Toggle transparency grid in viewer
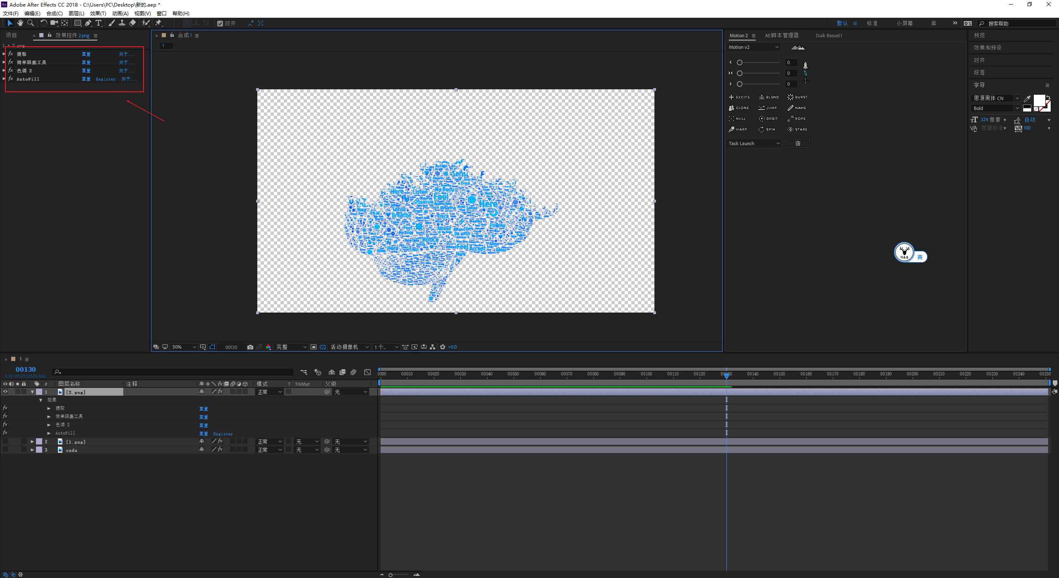Screen dimensions: 1059x578 [323, 347]
